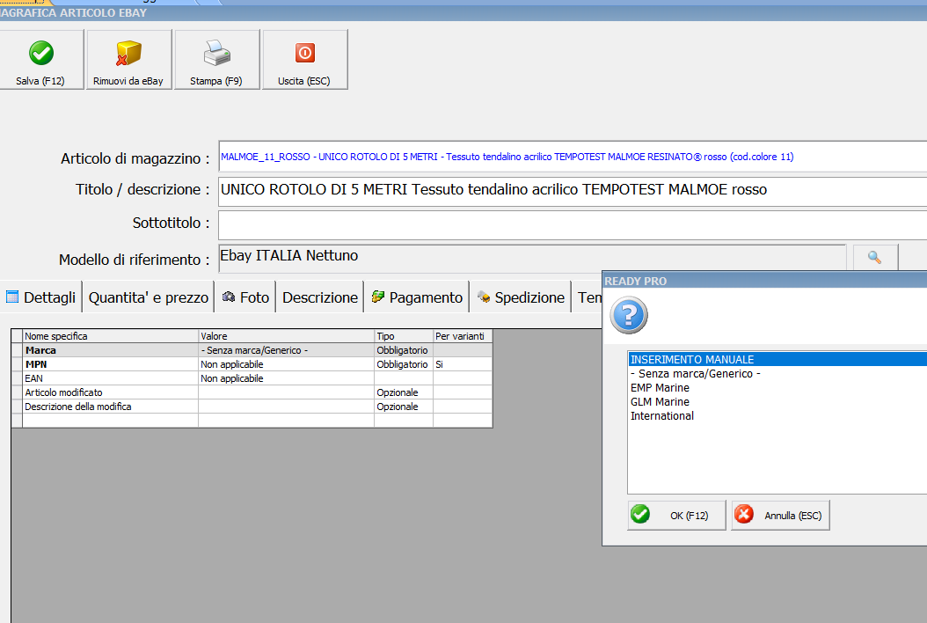Select the MPN row name cell
The image size is (927, 623).
(x=111, y=364)
